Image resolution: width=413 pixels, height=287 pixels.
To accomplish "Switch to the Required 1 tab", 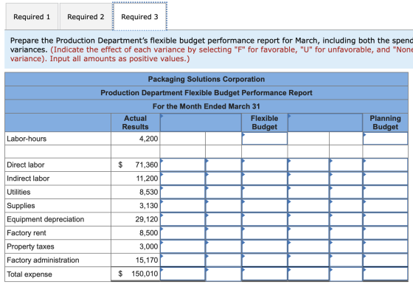I will (x=32, y=17).
